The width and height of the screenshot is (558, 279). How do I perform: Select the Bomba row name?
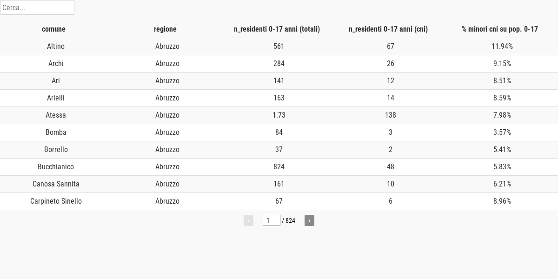pyautogui.click(x=56, y=133)
